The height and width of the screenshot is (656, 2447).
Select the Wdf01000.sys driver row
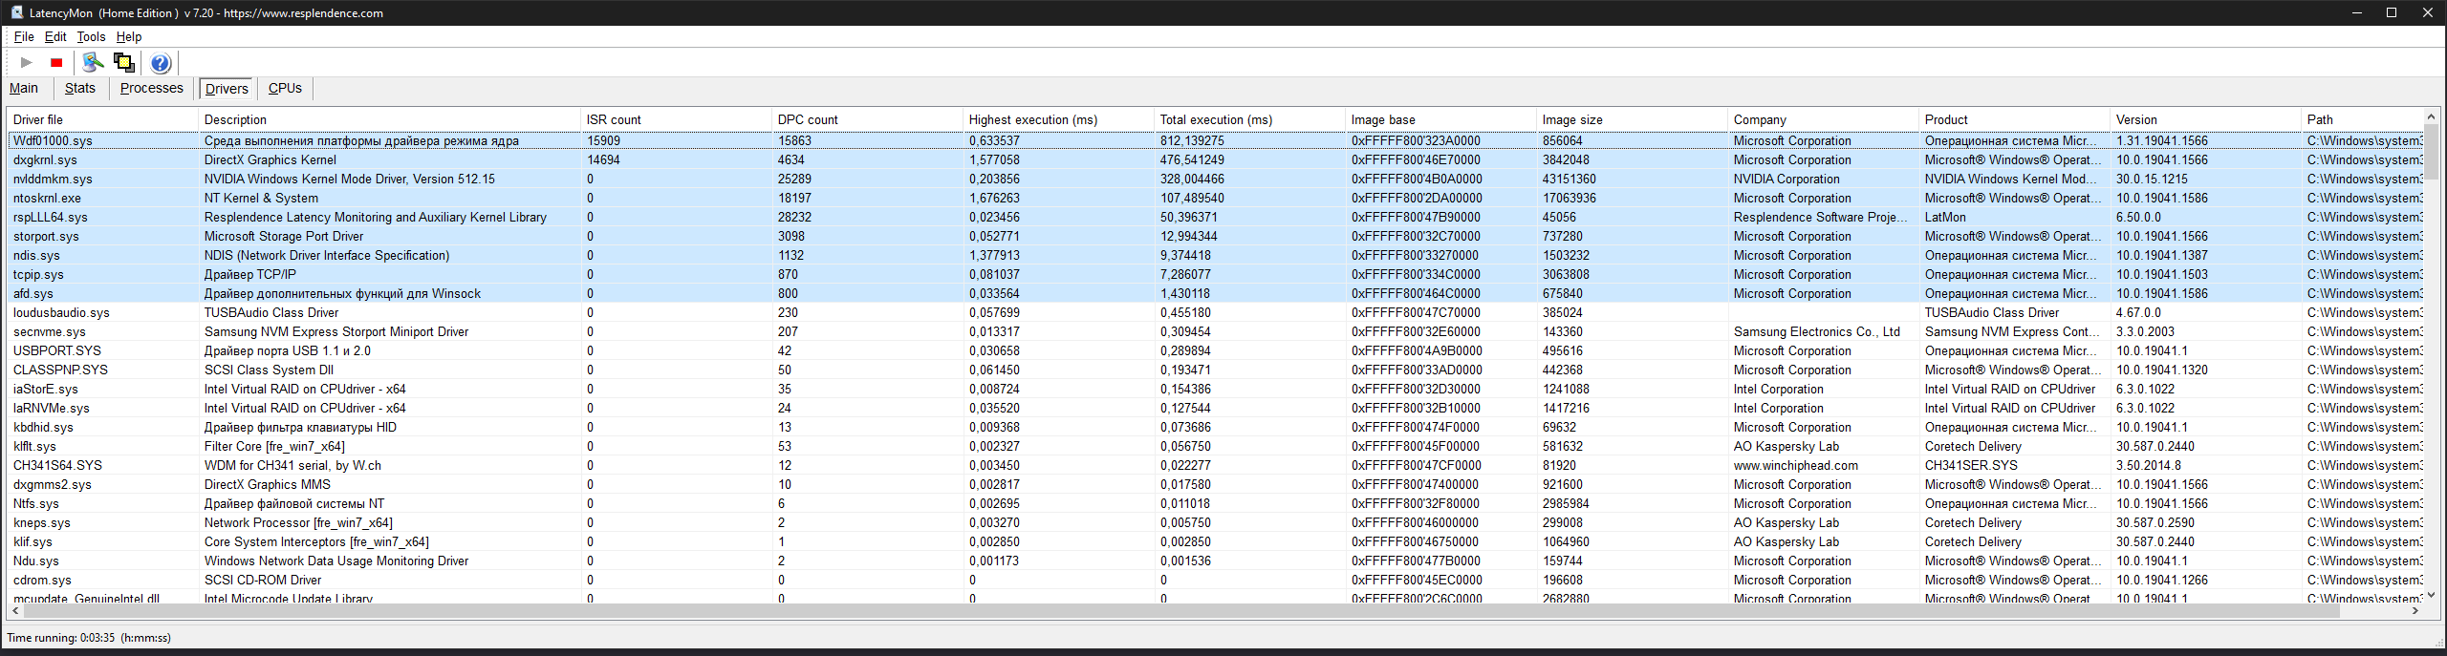[x=1215, y=140]
